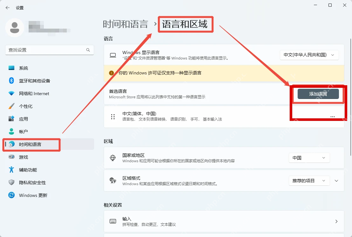The height and width of the screenshot is (237, 352).
Task: Click the 网络和 Internet wifi icon
Action: click(11, 93)
